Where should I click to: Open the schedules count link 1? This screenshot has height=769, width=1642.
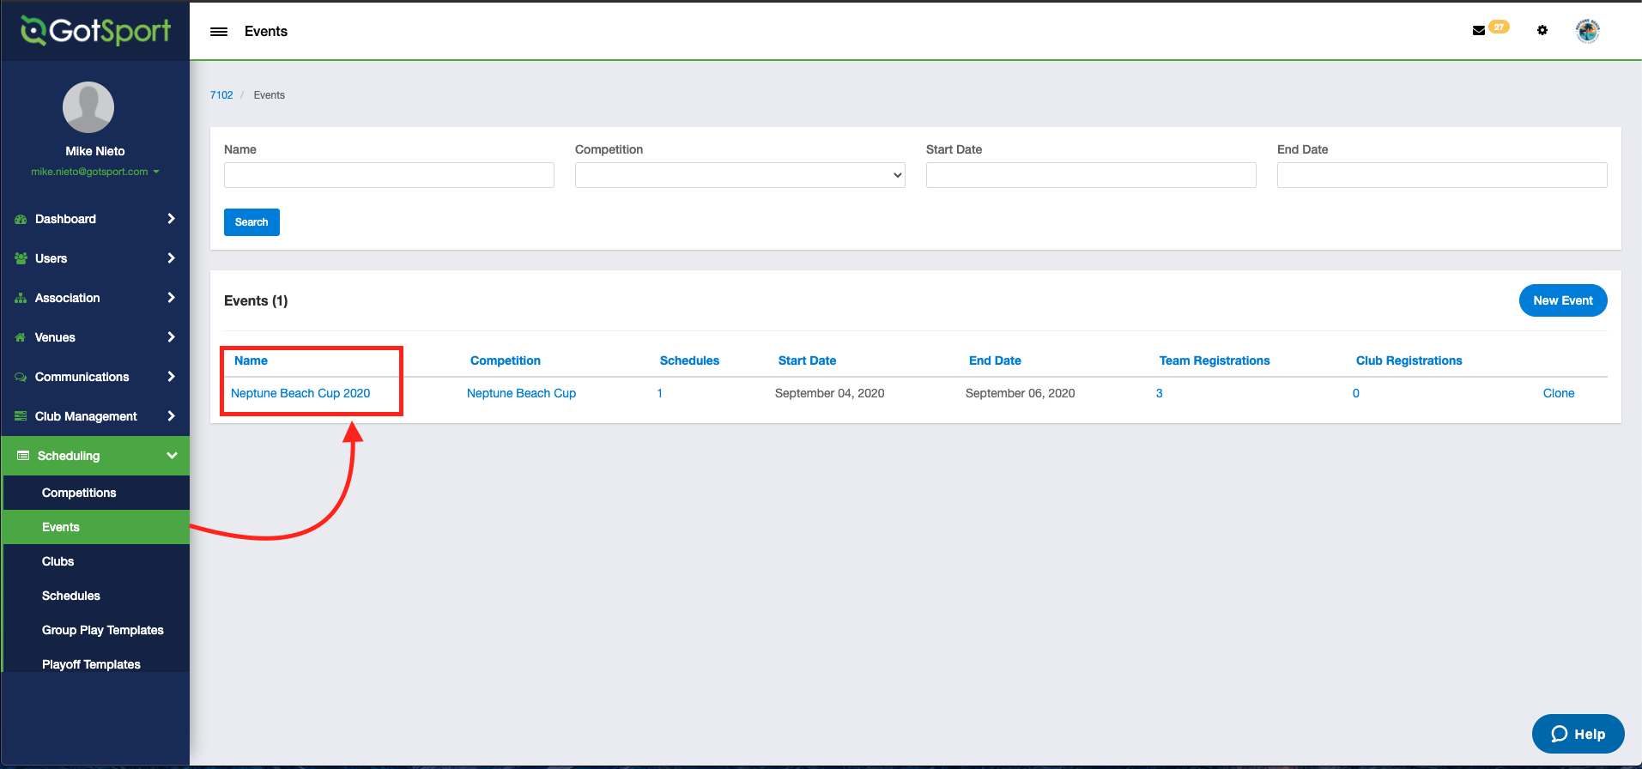pos(659,393)
